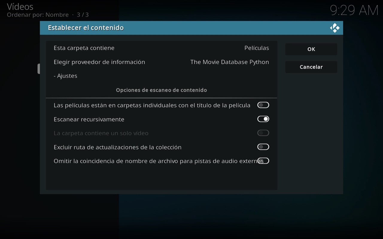Click the 9:29 AM clock display
Image resolution: width=383 pixels, height=239 pixels.
[x=355, y=10]
